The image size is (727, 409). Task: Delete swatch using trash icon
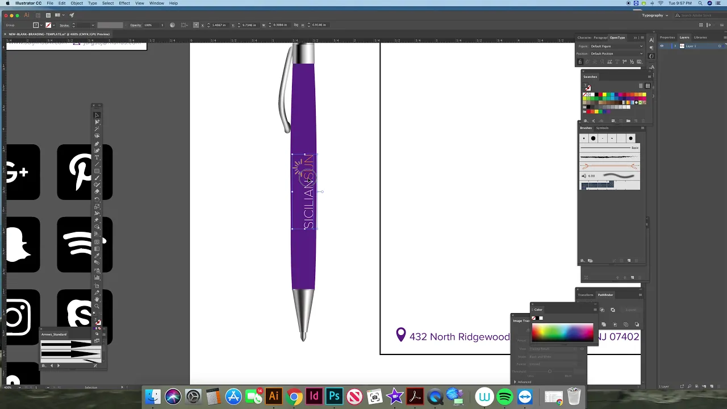tap(644, 121)
